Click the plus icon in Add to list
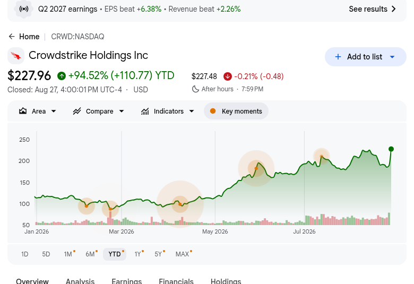The width and height of the screenshot is (414, 284). pos(338,57)
